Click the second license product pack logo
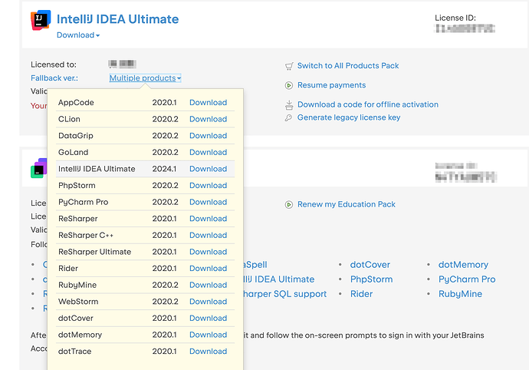The height and width of the screenshot is (370, 529). (x=39, y=168)
